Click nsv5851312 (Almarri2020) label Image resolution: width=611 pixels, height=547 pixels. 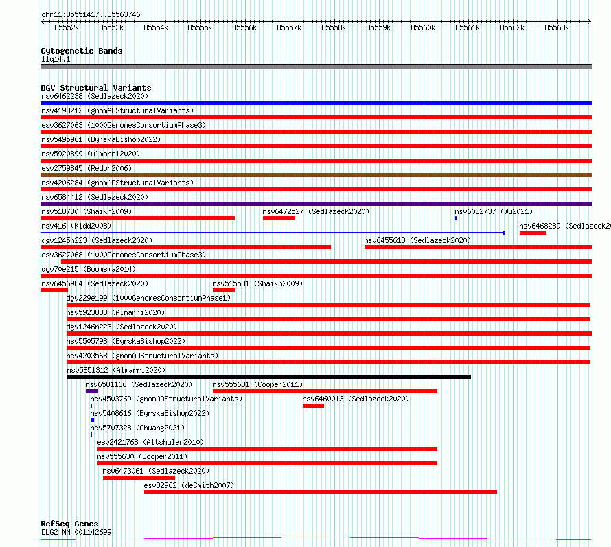116,370
